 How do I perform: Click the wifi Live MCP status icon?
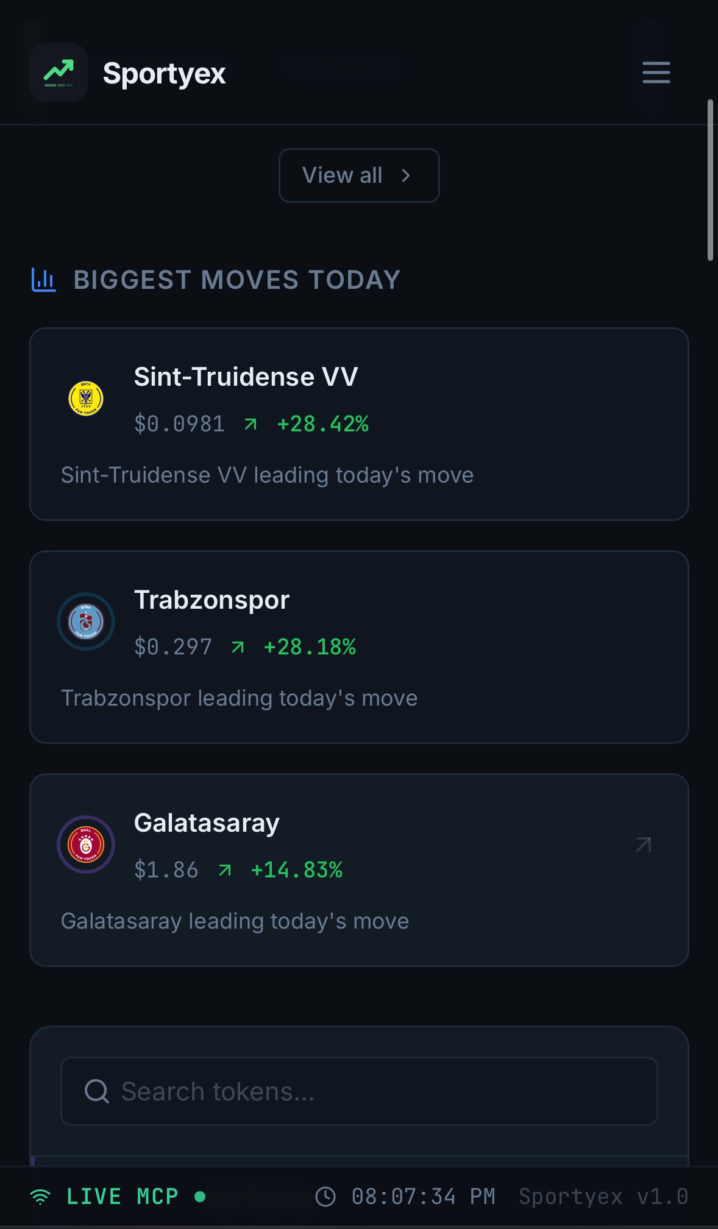pyautogui.click(x=41, y=1197)
